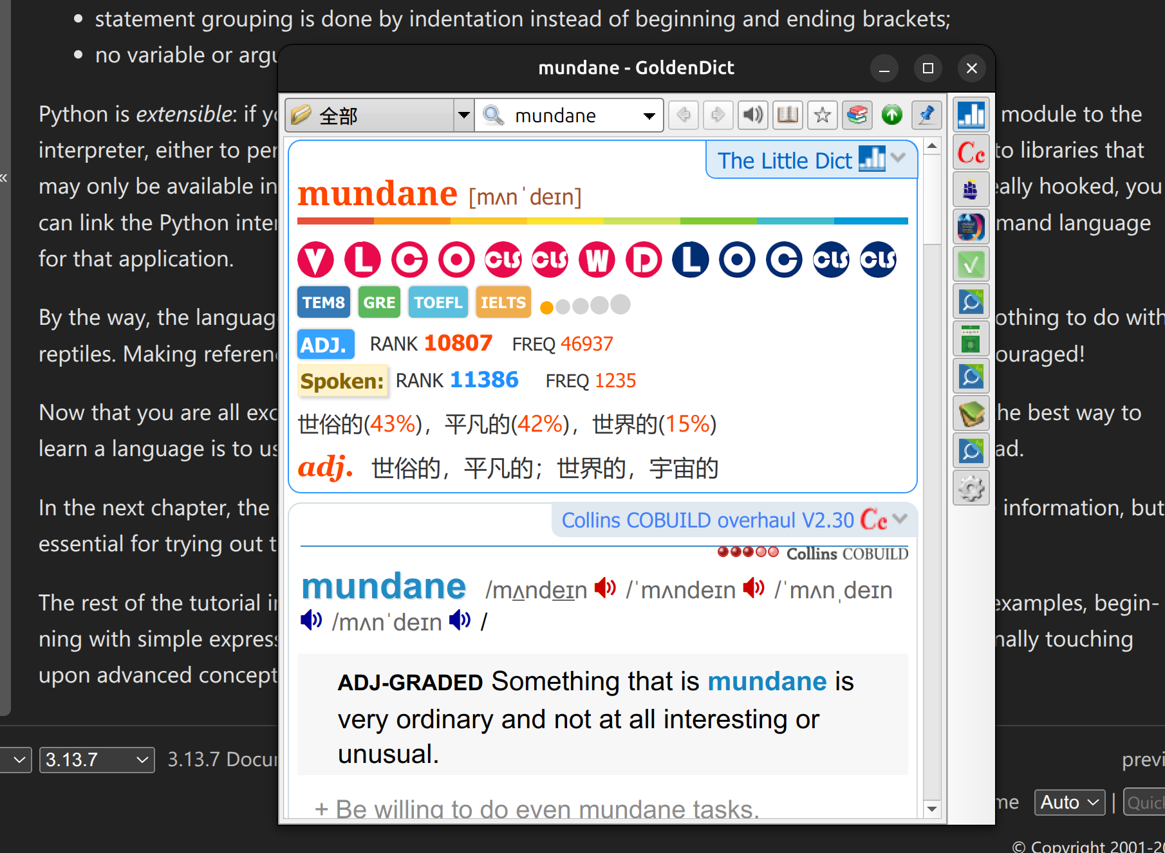
Task: Click the stacked green books sidebar icon
Action: click(x=971, y=414)
